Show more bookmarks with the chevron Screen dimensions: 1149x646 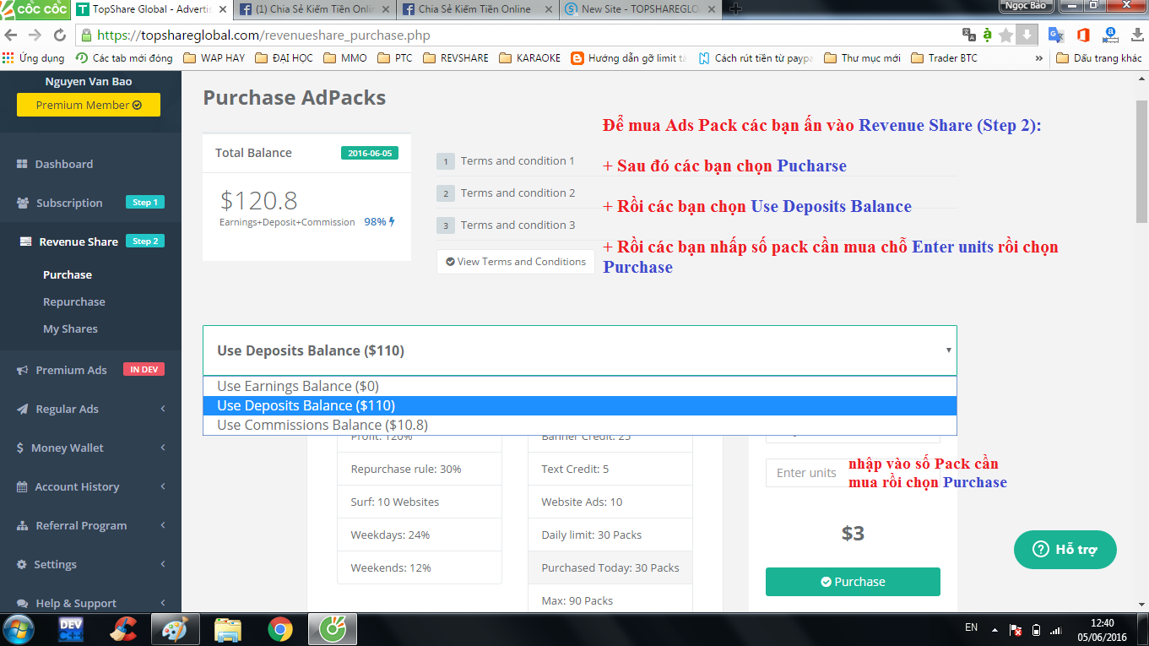[1038, 58]
